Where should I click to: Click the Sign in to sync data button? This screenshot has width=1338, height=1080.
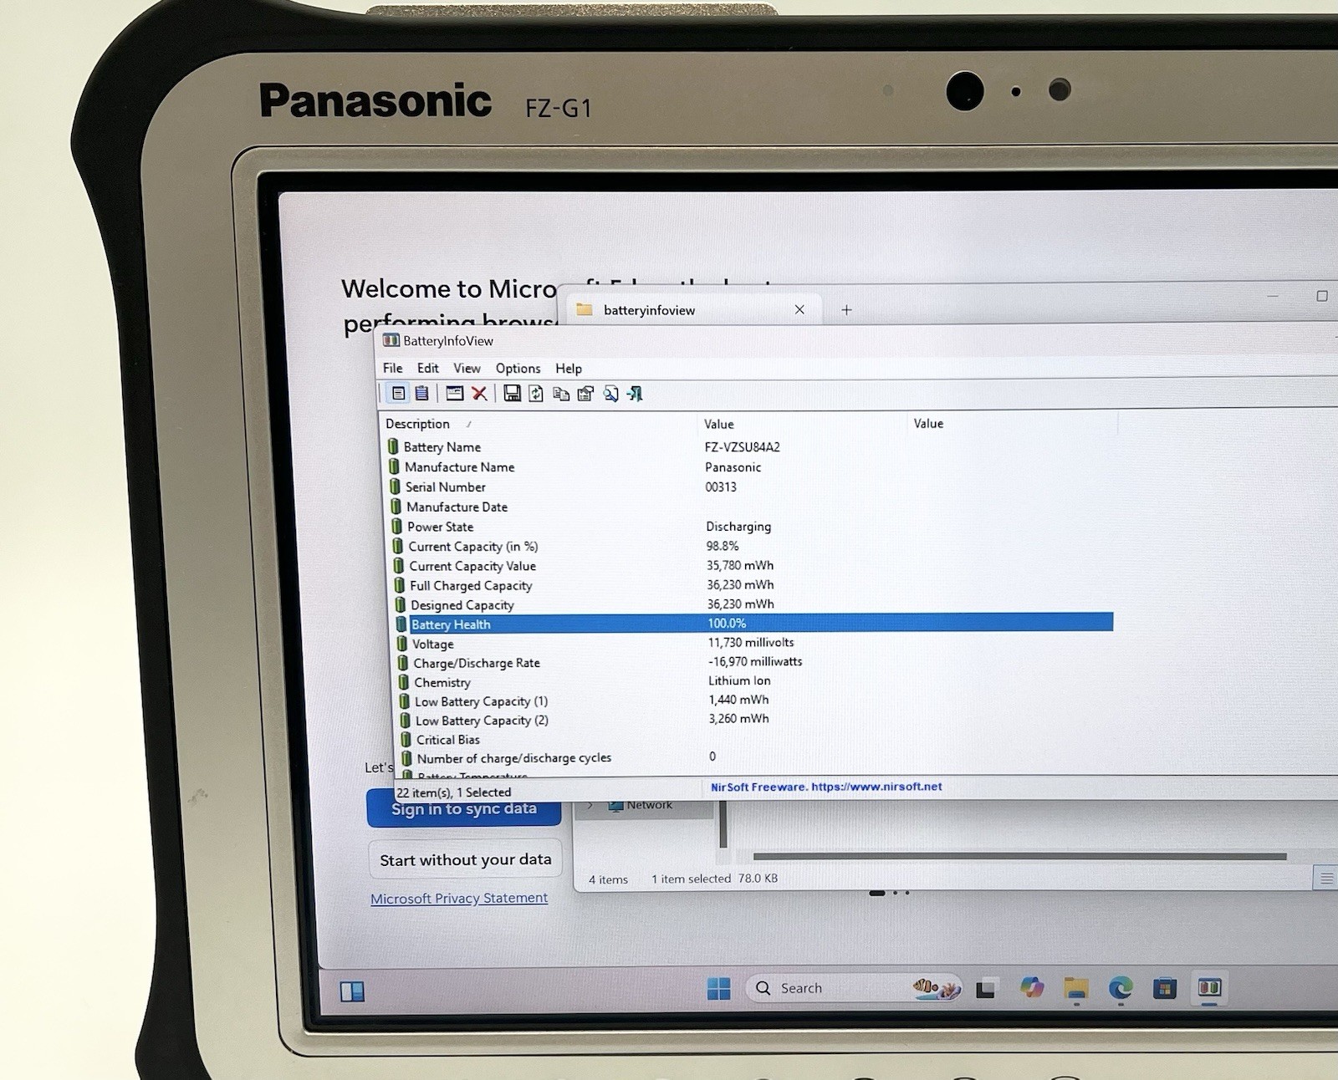[464, 808]
